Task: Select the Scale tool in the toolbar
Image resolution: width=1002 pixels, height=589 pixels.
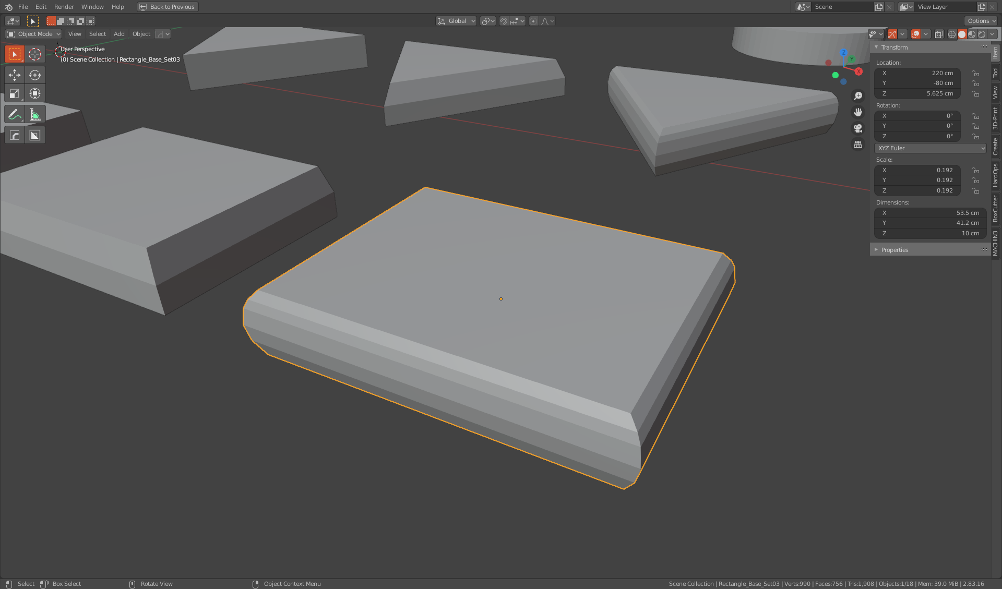Action: click(x=15, y=93)
